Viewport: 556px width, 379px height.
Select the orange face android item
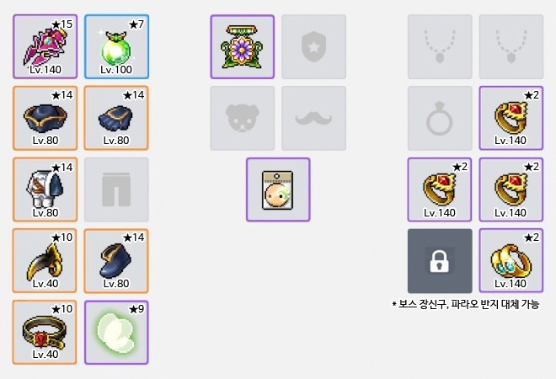pos(278,189)
